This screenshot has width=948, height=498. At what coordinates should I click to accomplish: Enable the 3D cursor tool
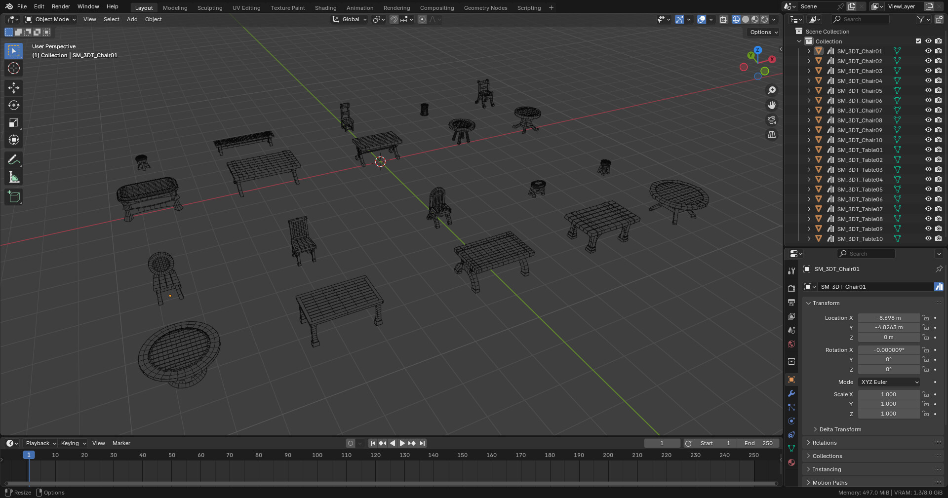click(x=13, y=69)
